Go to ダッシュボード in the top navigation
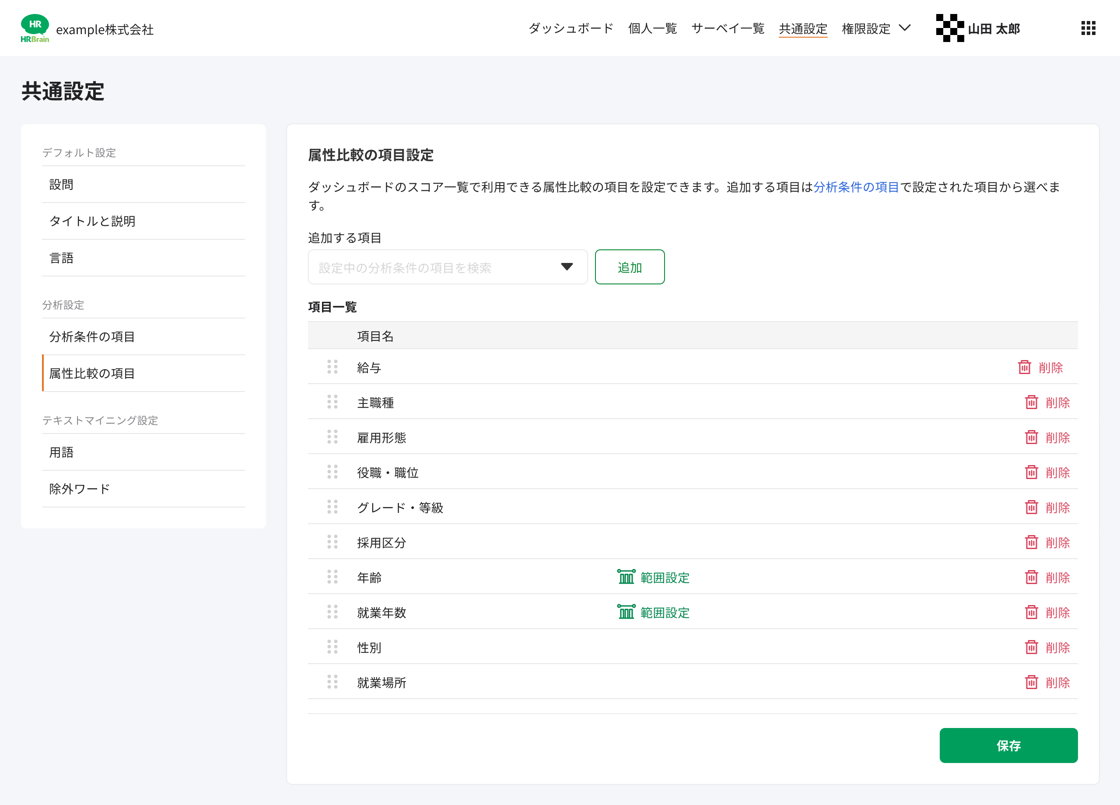Image resolution: width=1120 pixels, height=805 pixels. [571, 28]
